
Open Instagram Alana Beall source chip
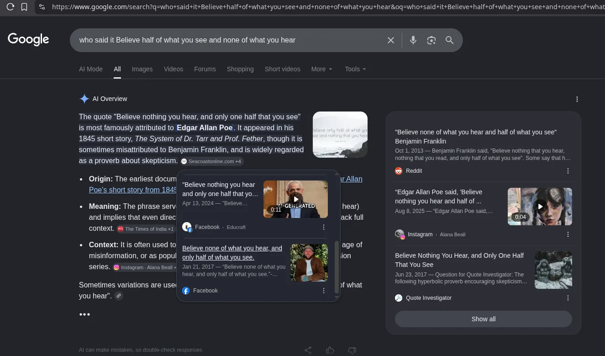coord(145,267)
